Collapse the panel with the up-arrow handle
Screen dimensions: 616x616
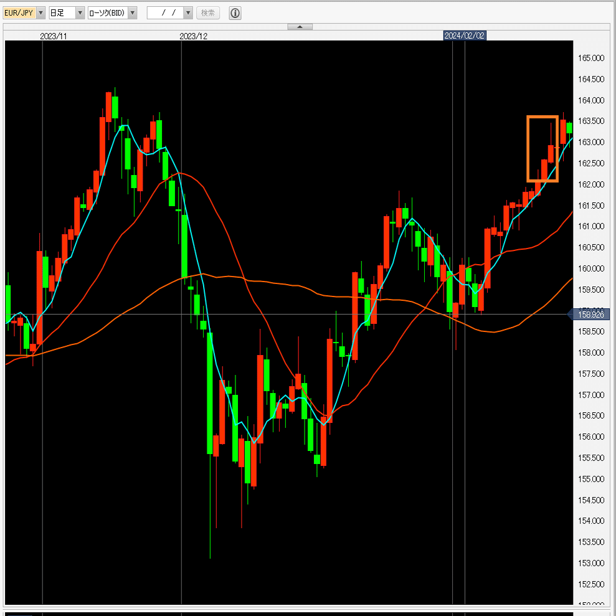(x=300, y=27)
